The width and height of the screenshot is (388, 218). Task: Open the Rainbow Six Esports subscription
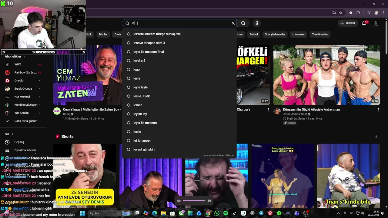(x=23, y=73)
